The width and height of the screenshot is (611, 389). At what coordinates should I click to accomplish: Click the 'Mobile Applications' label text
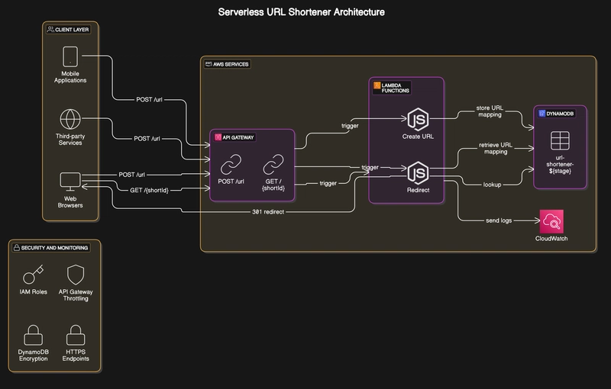pos(70,77)
